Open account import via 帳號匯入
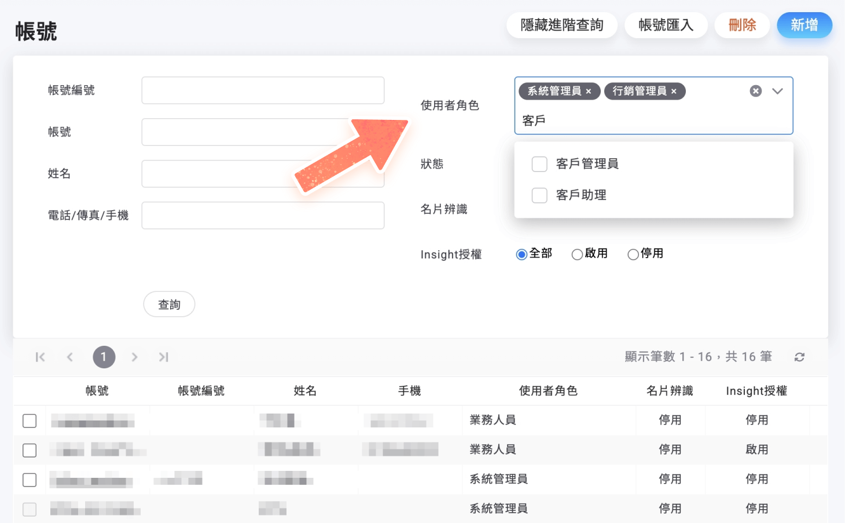The image size is (845, 523). (x=666, y=25)
